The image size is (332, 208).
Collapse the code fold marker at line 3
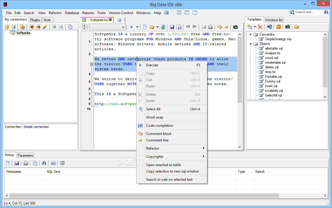click(x=92, y=64)
